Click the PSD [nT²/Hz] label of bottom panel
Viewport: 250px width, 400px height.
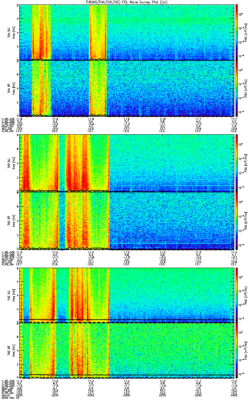[245, 351]
